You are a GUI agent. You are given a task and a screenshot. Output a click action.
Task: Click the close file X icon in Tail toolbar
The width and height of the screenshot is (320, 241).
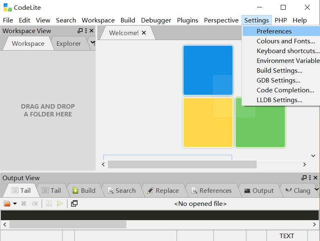[x=24, y=203]
